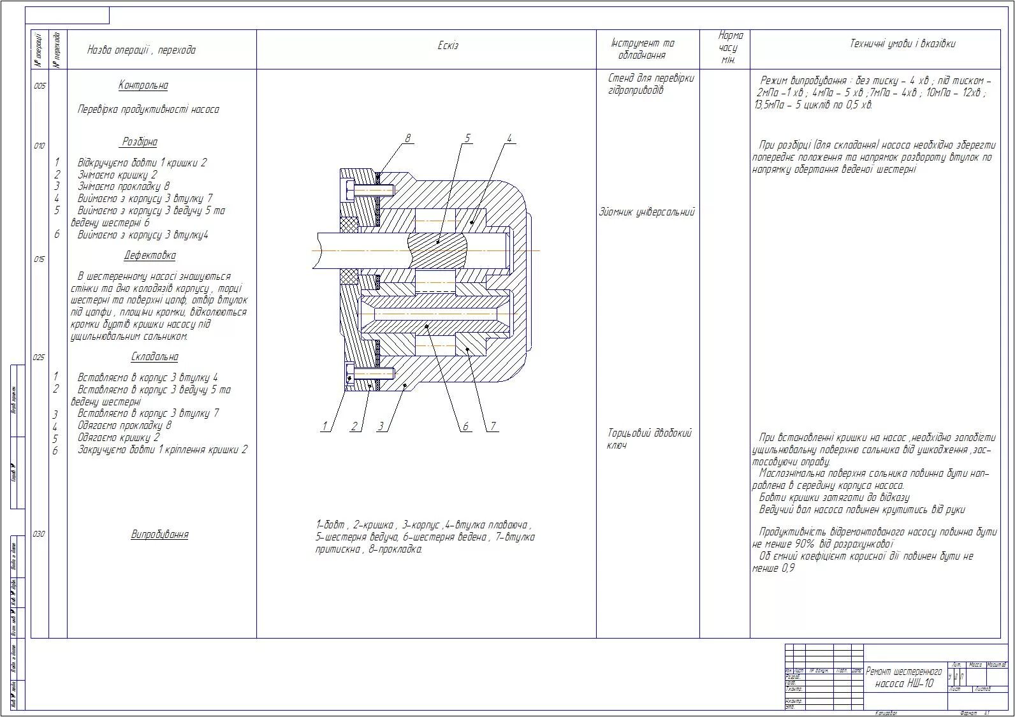The width and height of the screenshot is (1015, 717).
Task: Select step 'Вставляємо в корпус 3 втулку 7'
Action: pos(148,414)
